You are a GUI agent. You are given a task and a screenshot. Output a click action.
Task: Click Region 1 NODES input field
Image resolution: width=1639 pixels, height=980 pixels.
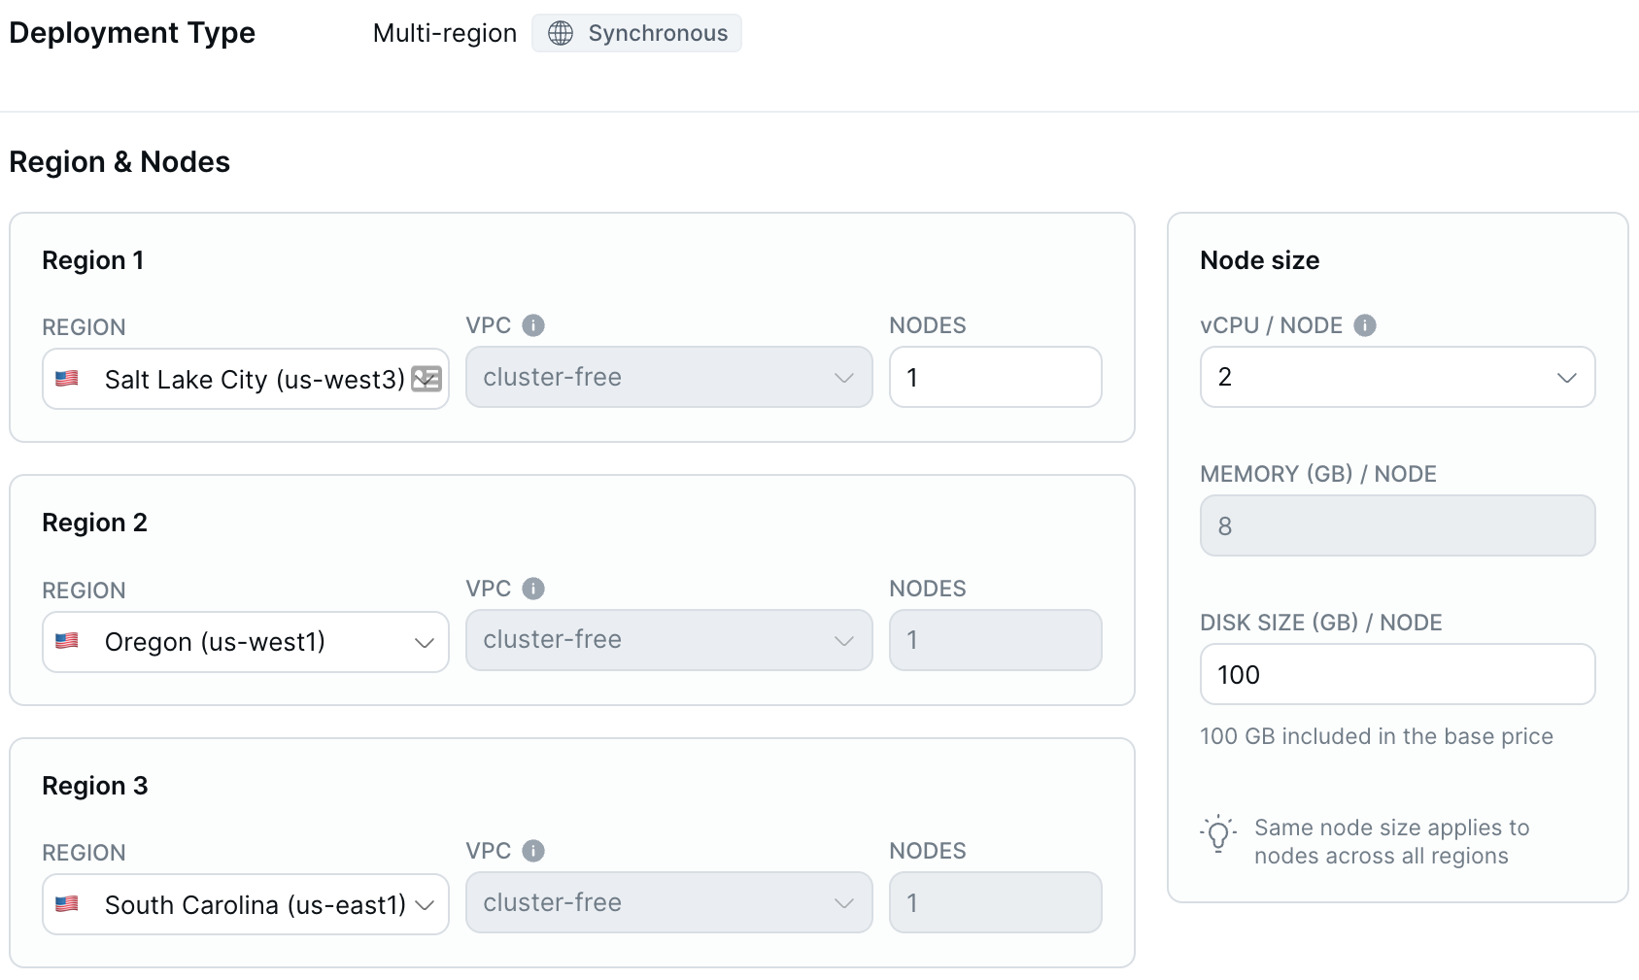pos(996,377)
